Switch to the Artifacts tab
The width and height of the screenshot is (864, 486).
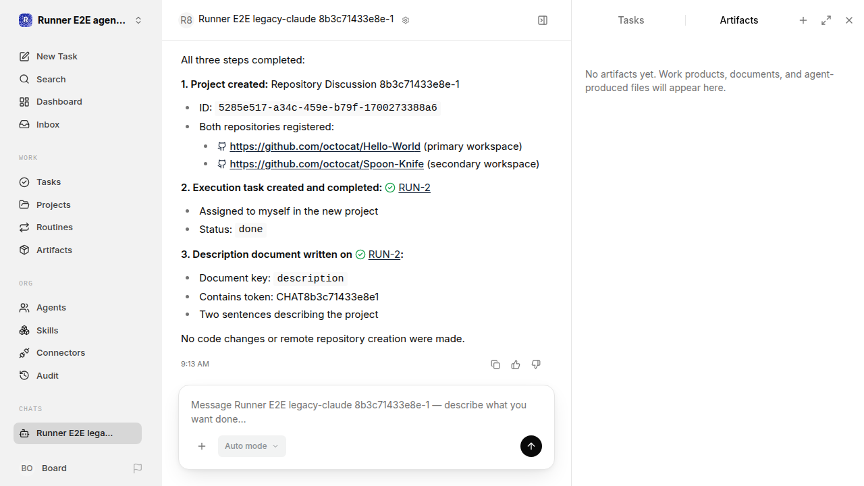tap(739, 20)
